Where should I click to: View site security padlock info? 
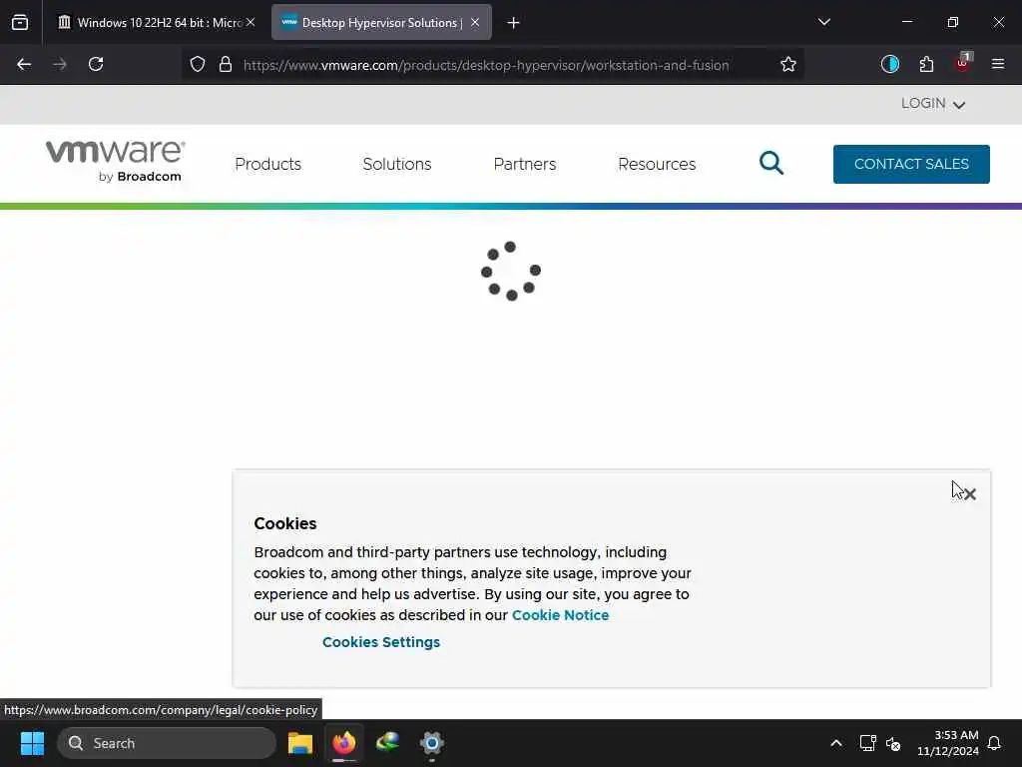coord(226,65)
